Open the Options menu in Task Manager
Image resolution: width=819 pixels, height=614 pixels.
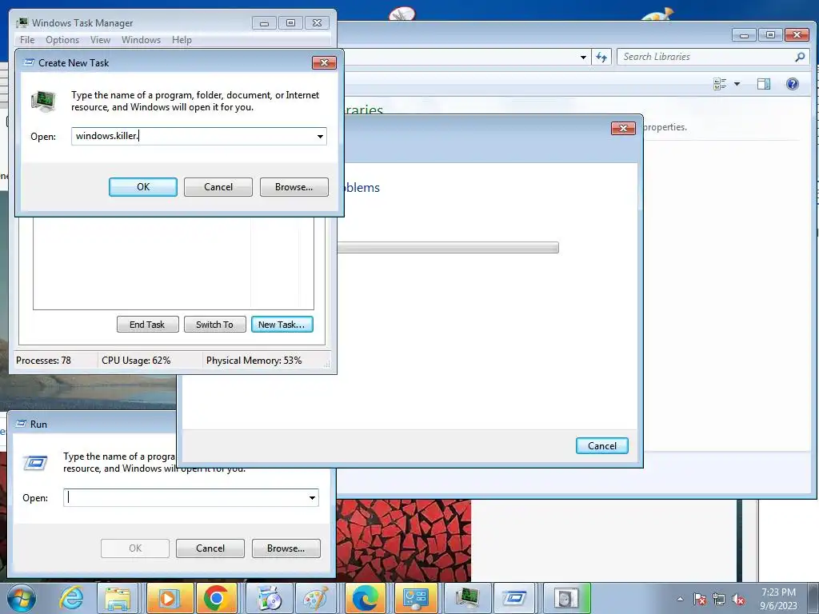click(x=62, y=40)
